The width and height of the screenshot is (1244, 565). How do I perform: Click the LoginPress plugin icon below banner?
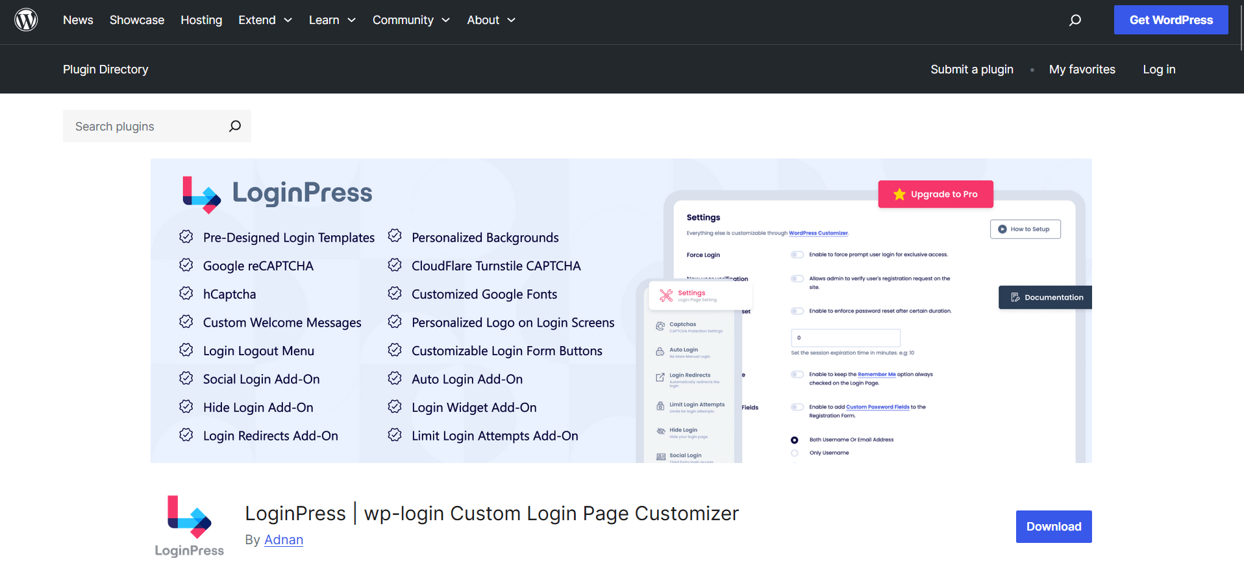tap(190, 526)
